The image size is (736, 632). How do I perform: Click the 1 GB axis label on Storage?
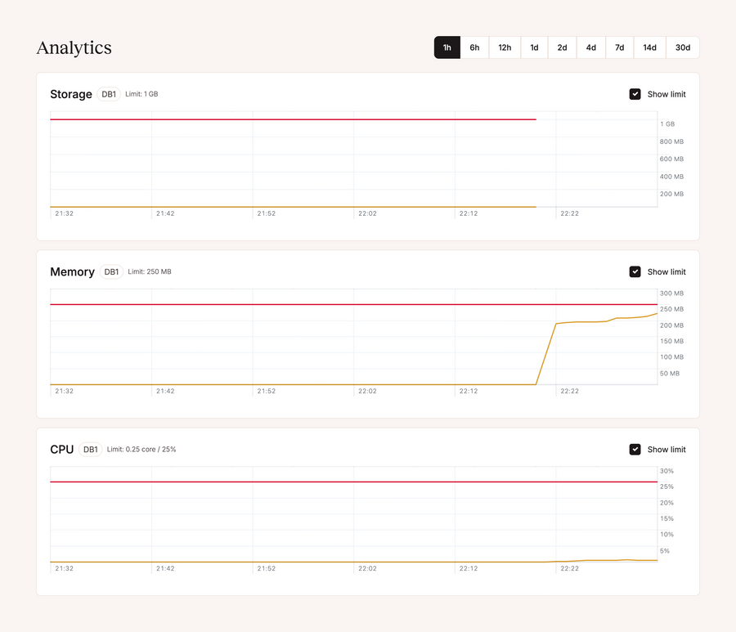click(x=667, y=123)
